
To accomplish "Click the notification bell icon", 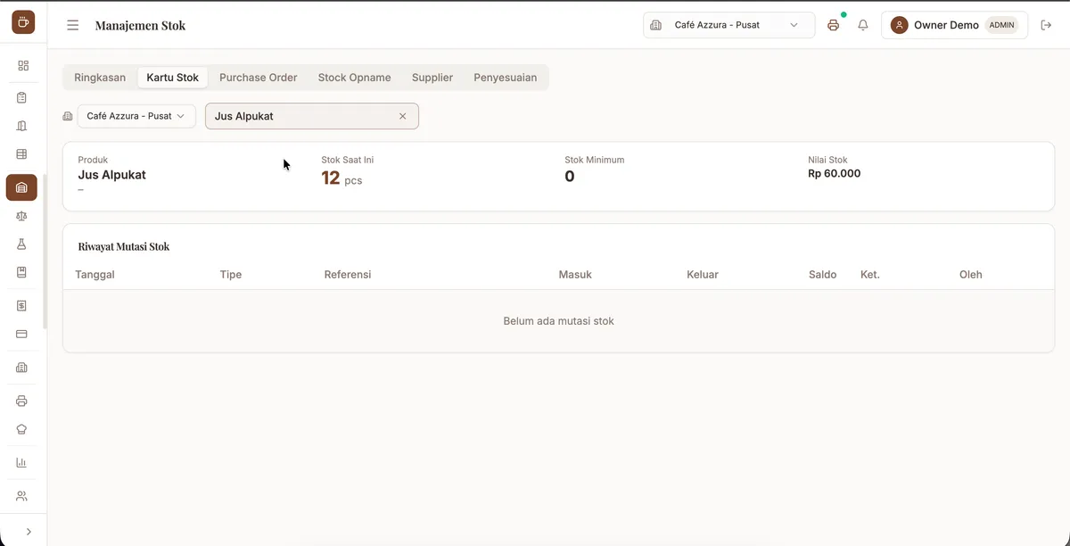I will pyautogui.click(x=863, y=25).
